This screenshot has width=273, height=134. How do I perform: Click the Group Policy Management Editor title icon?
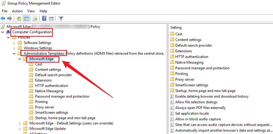tap(3, 3)
